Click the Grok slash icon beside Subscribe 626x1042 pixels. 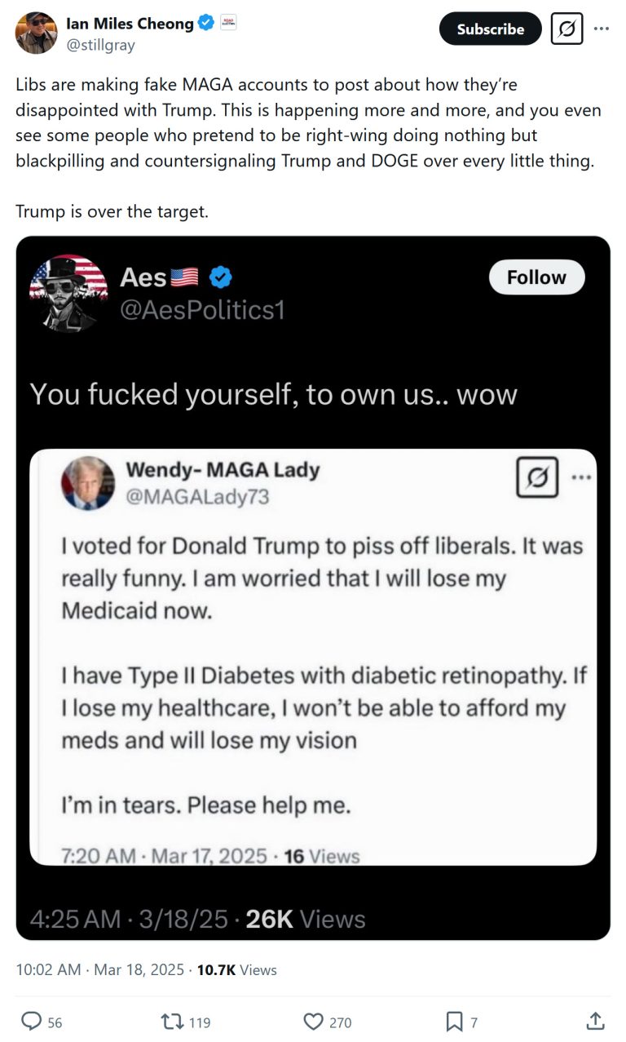point(566,29)
